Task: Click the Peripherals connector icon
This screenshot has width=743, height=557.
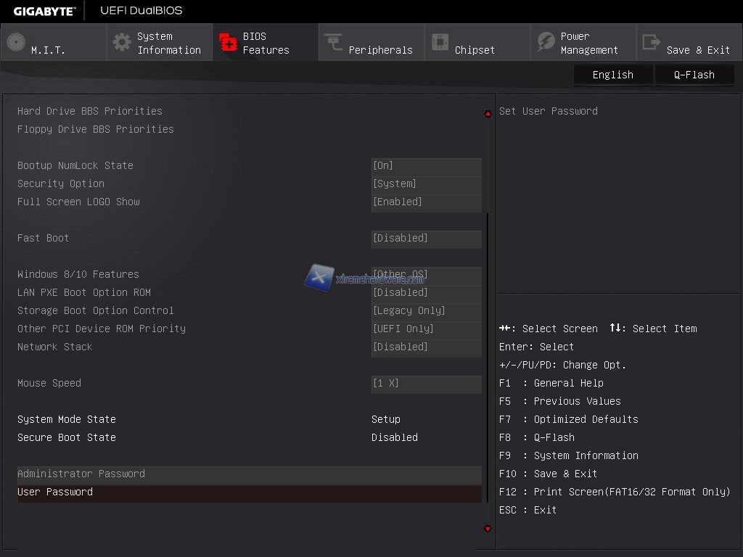Action: pos(334,43)
